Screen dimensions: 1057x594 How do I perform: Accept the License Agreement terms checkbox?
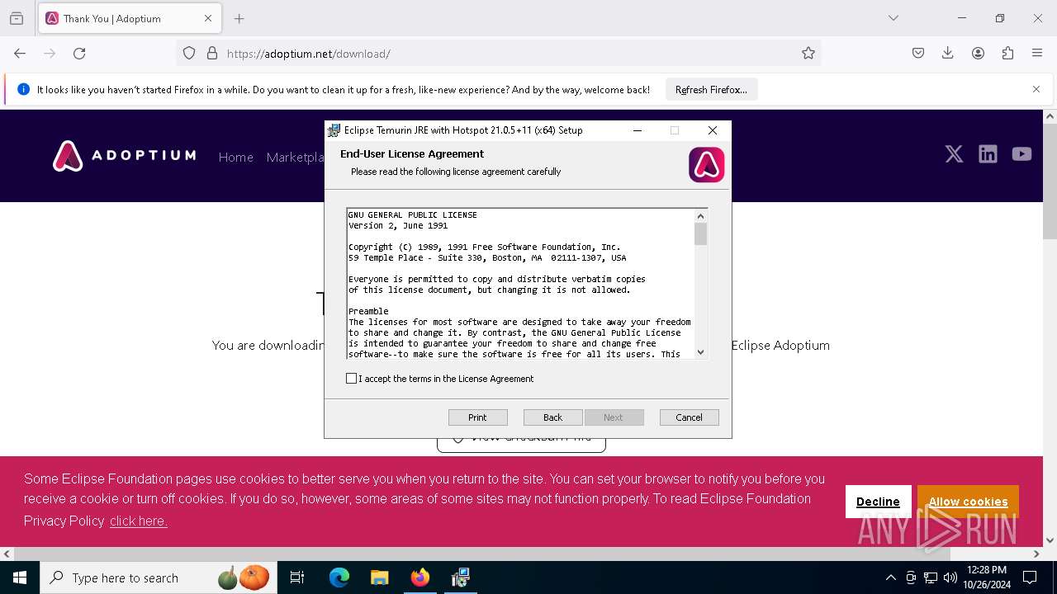(352, 379)
